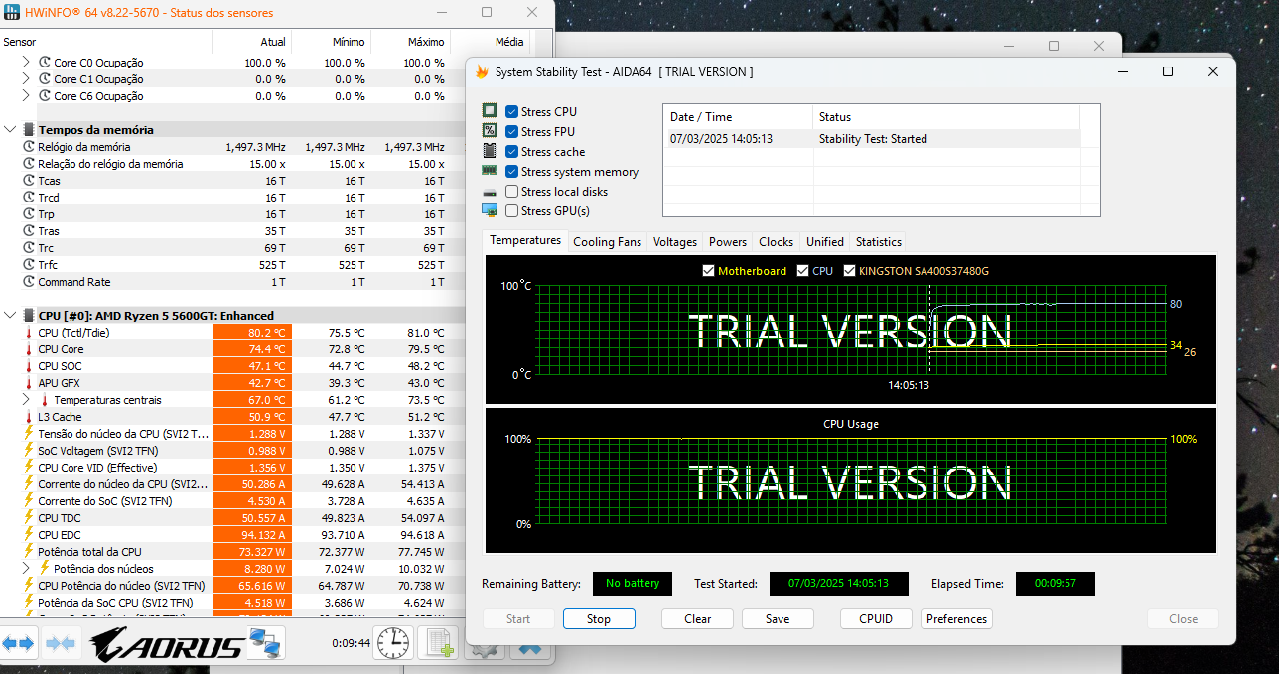Toggle Motherboard checkbox in temperature graph

click(708, 271)
